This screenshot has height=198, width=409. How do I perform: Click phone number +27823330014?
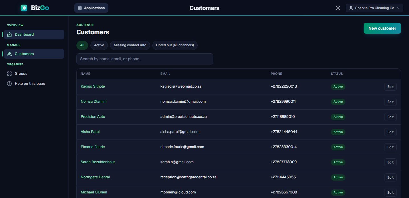[x=284, y=147]
